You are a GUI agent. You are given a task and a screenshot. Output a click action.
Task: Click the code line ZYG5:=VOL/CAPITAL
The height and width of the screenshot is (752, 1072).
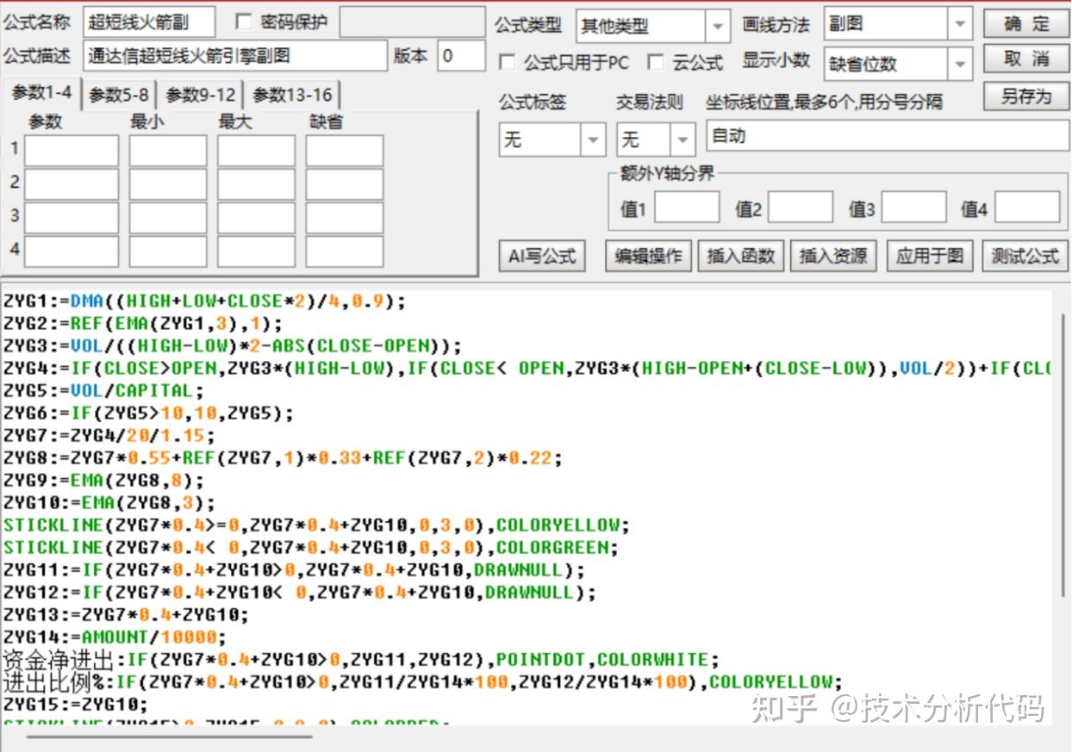[103, 391]
